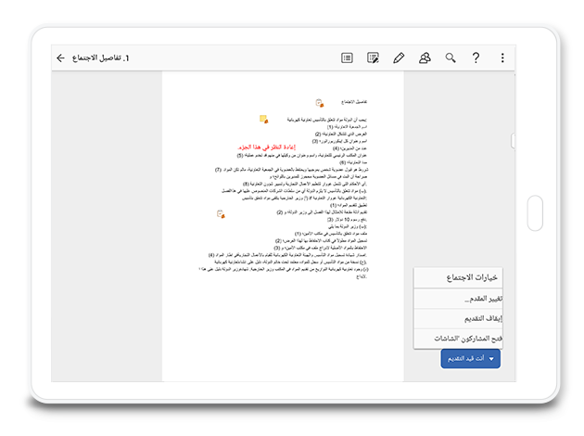The width and height of the screenshot is (584, 436).
Task: Choose إيقاف التقديم from meeting options
Action: (458, 318)
